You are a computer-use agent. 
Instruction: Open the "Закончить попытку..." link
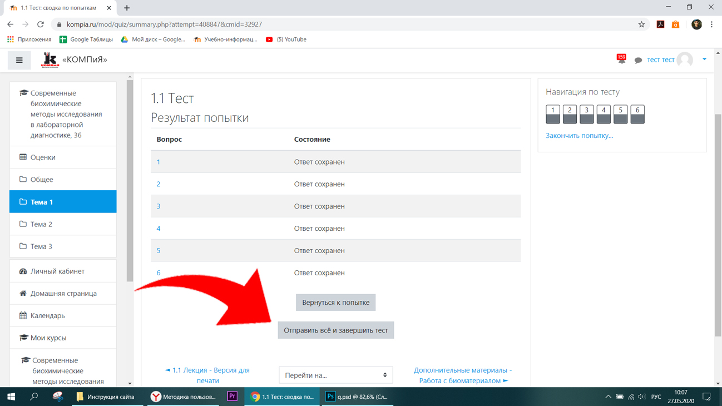tap(579, 136)
